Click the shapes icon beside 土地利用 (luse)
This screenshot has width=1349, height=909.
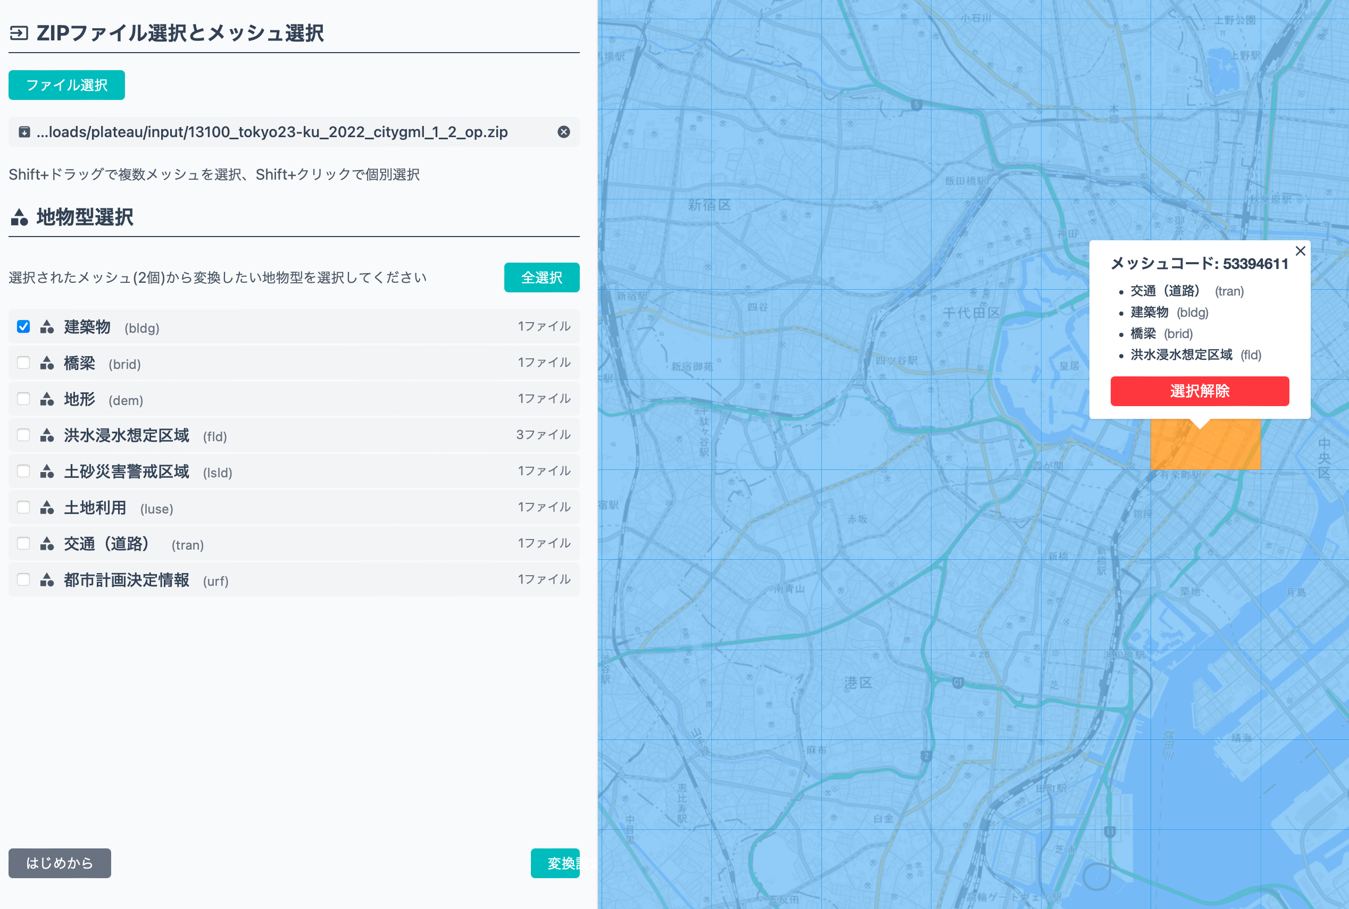coord(47,508)
